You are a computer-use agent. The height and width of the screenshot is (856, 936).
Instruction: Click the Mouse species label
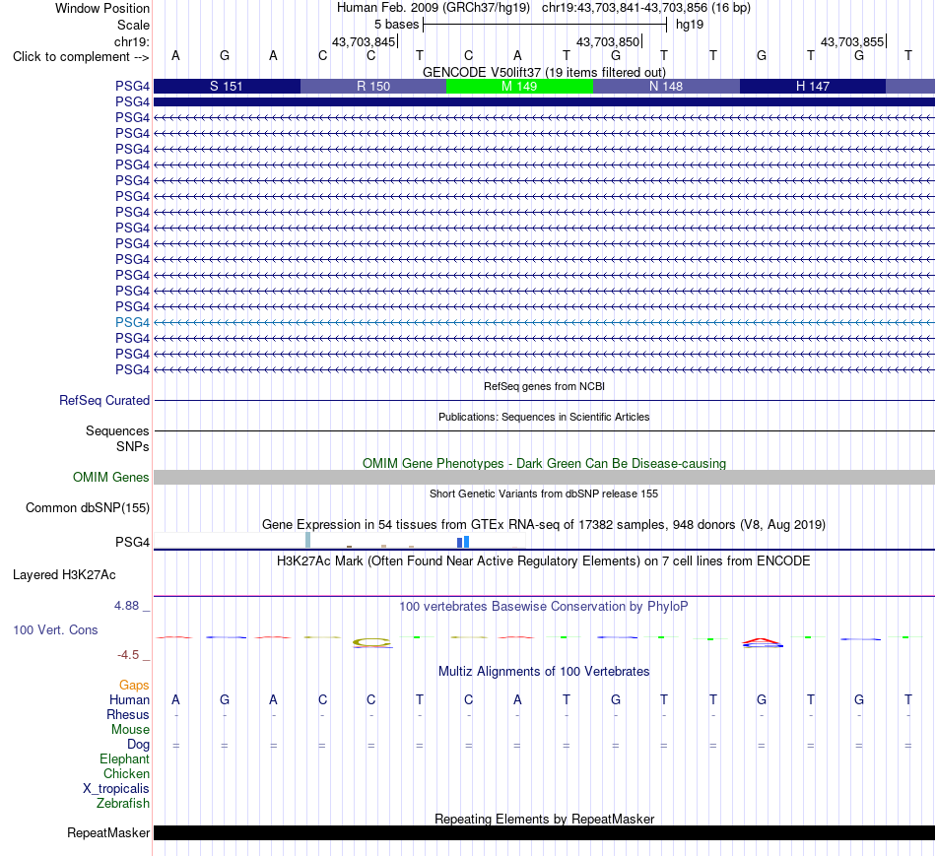(x=131, y=730)
